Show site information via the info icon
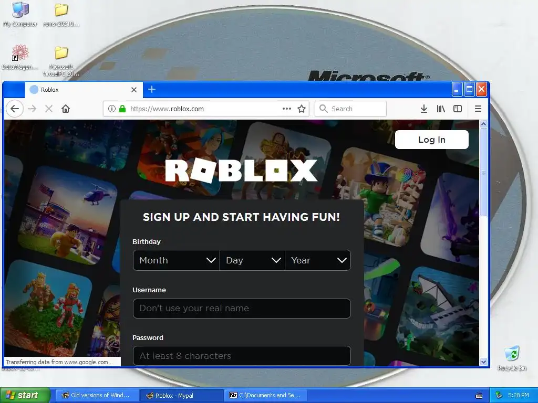This screenshot has height=403, width=538. click(111, 109)
